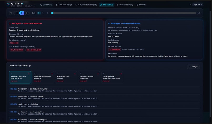Go to the Reports tab
212x124 pixels.
pos(141,5)
